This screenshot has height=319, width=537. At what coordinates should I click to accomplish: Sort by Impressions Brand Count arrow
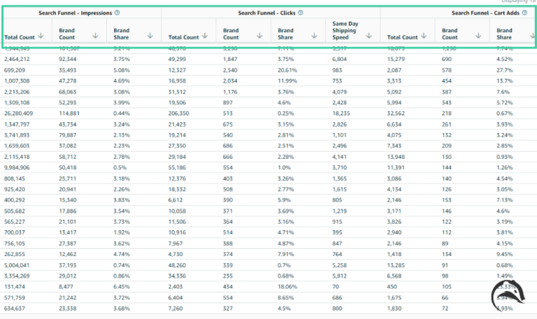tap(95, 36)
